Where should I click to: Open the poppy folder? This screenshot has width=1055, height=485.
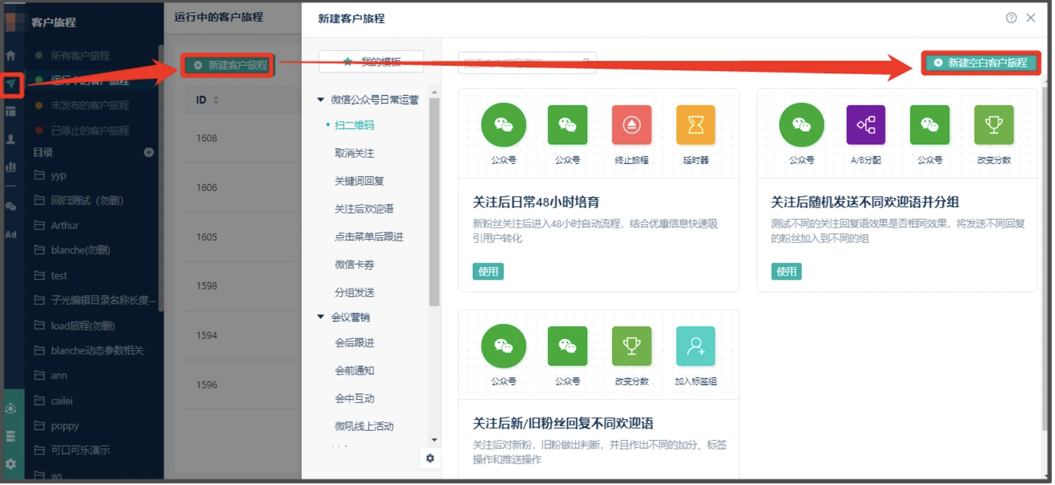66,427
